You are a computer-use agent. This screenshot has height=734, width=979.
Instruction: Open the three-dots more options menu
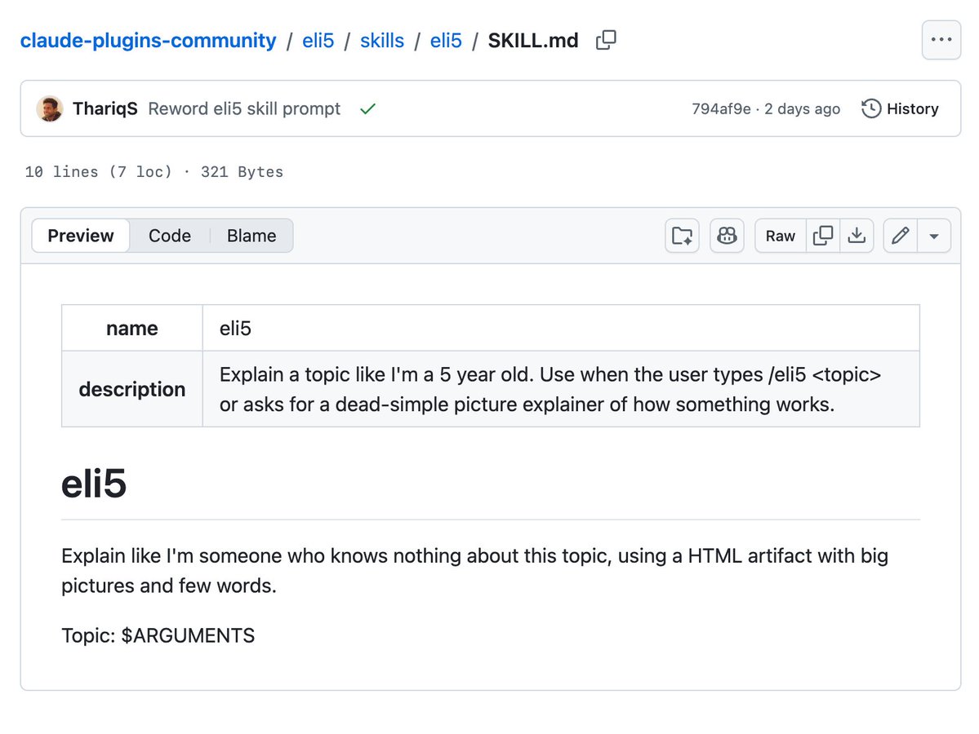coord(941,39)
